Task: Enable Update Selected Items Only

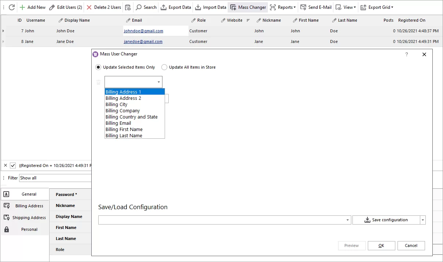Action: [x=98, y=67]
